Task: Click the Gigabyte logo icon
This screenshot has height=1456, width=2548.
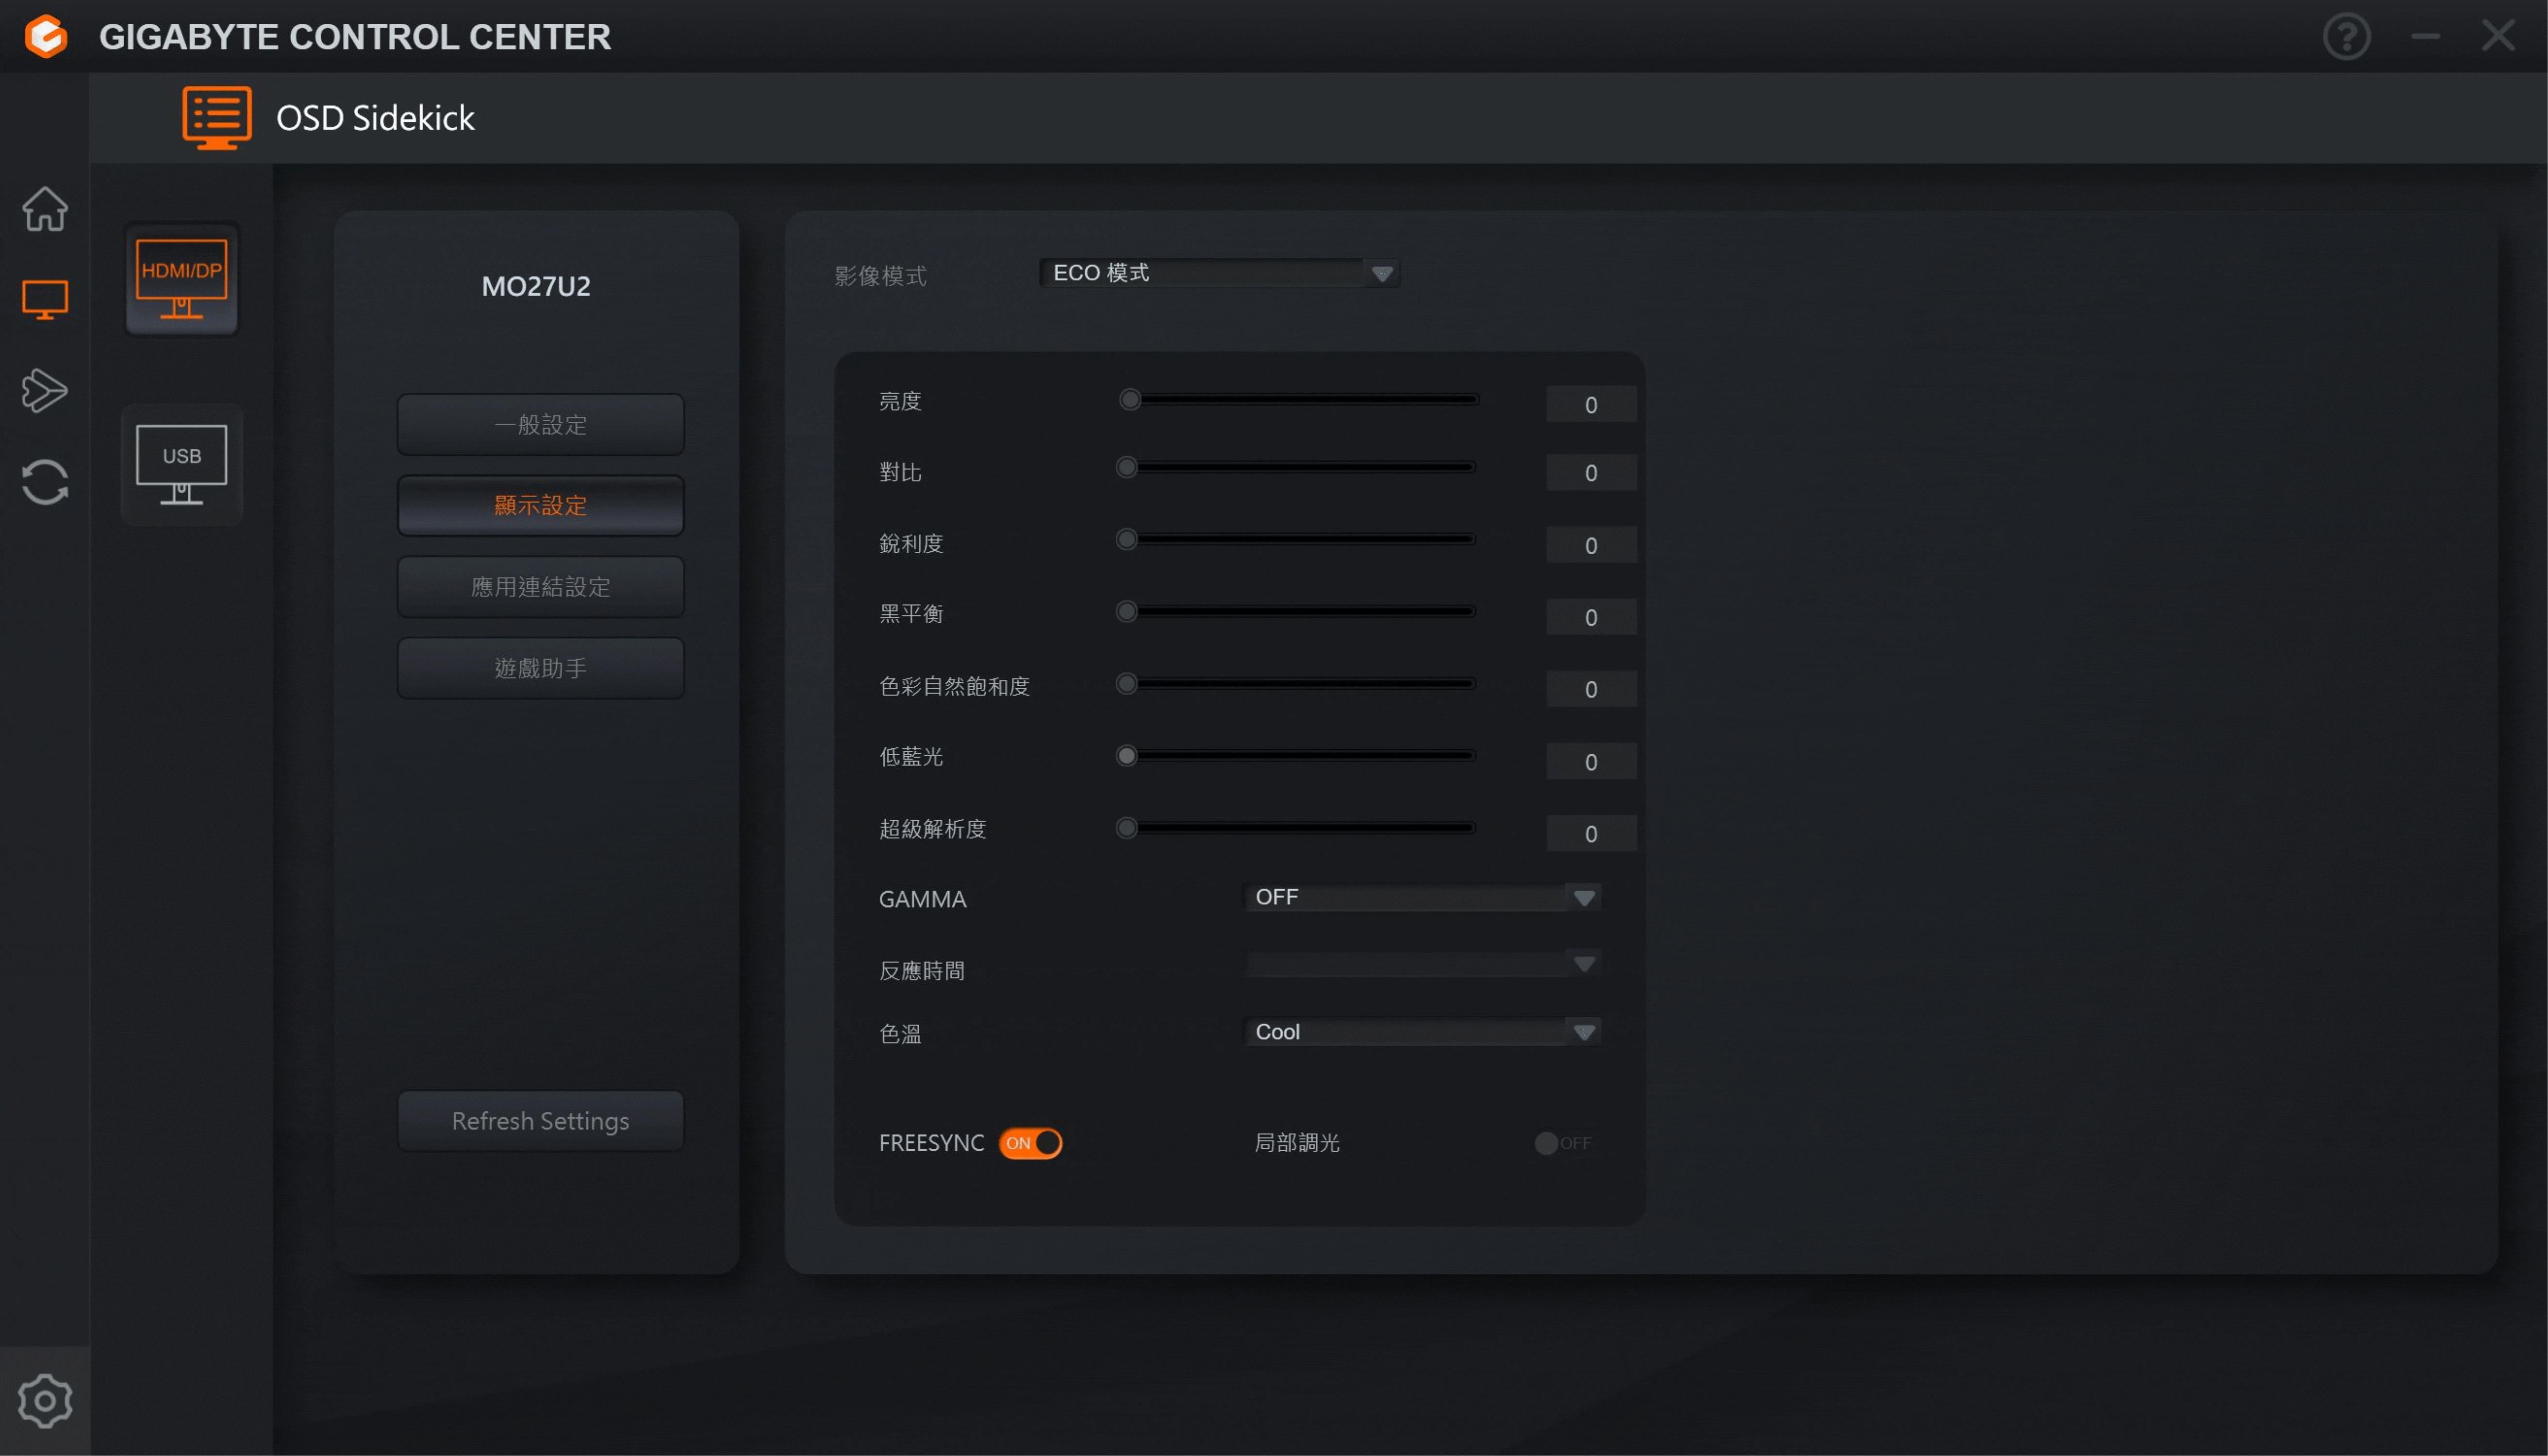Action: tap(46, 36)
